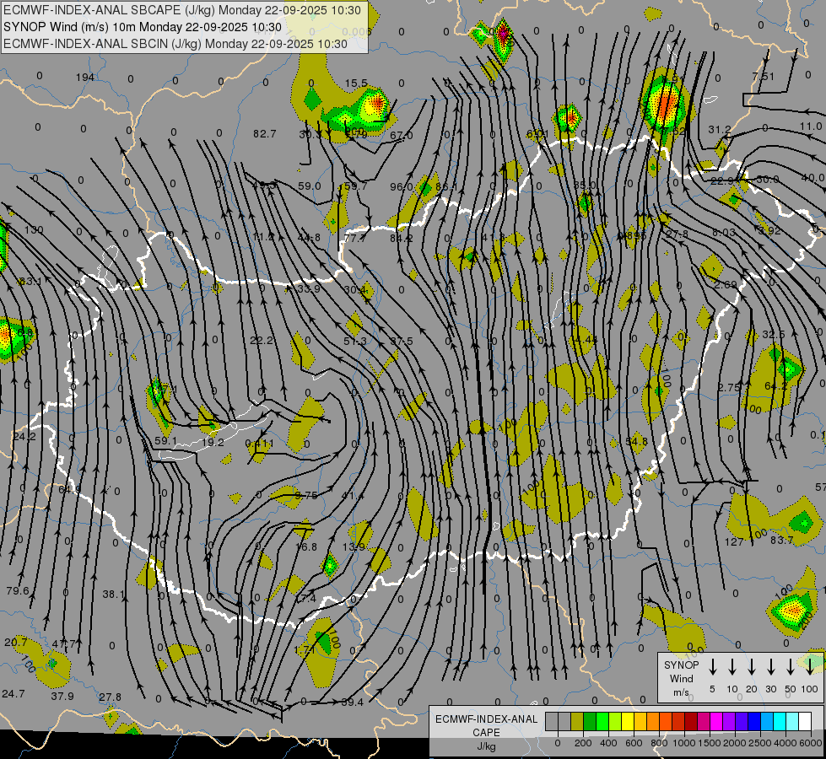Click the map value 15.5

point(356,83)
